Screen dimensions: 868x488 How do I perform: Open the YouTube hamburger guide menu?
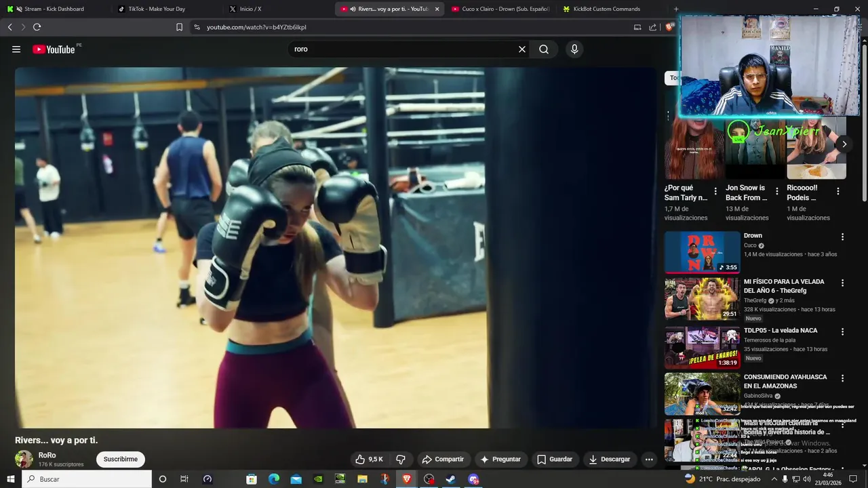click(x=16, y=49)
